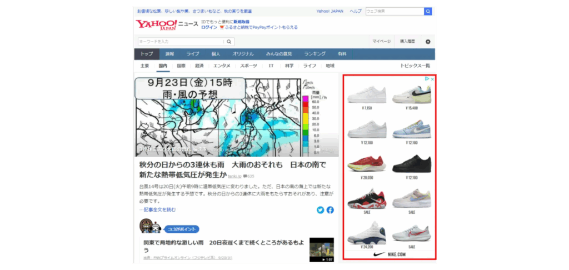Click the マイページ button
569x270 pixels.
pyautogui.click(x=382, y=42)
